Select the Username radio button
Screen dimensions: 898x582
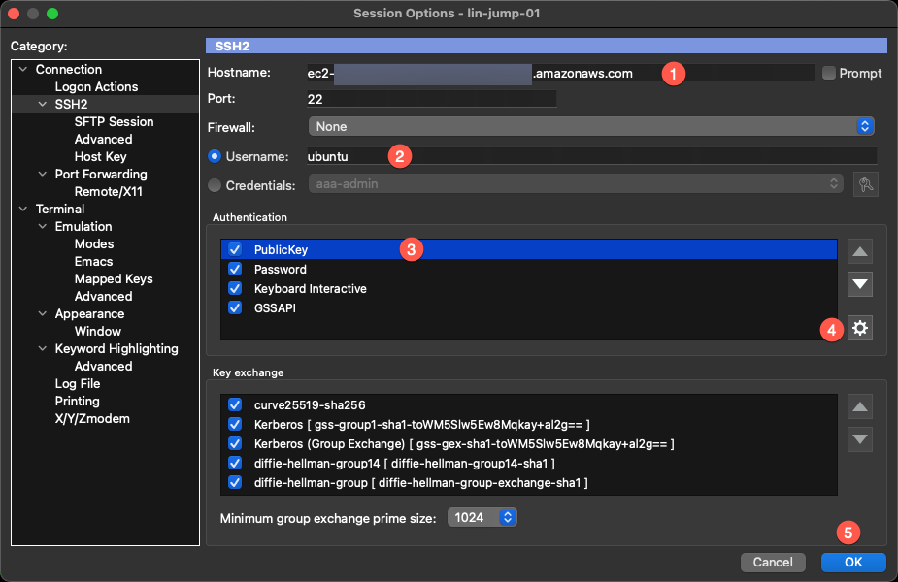(x=215, y=156)
